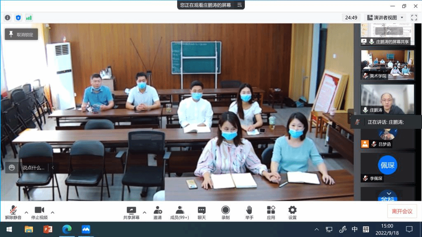This screenshot has height=237, width=422.
Task: Click the 取消锁定 unpin button
Action: coord(21,35)
